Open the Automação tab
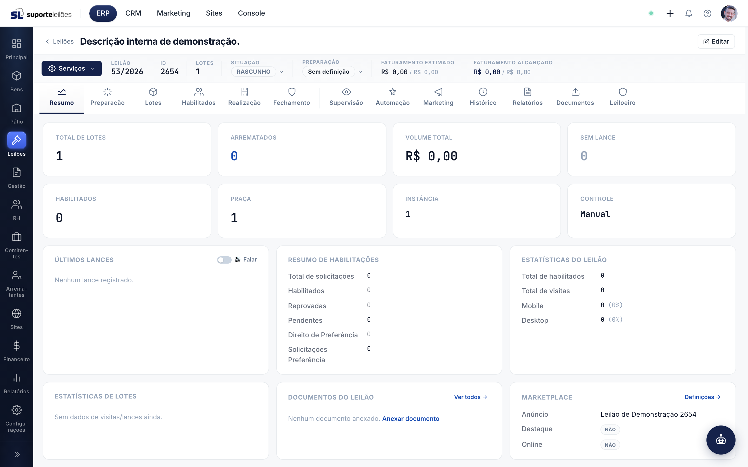 (x=392, y=97)
